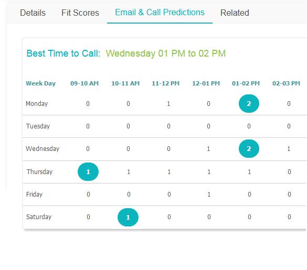
Task: Select the Tuesday row label
Action: pyautogui.click(x=38, y=126)
